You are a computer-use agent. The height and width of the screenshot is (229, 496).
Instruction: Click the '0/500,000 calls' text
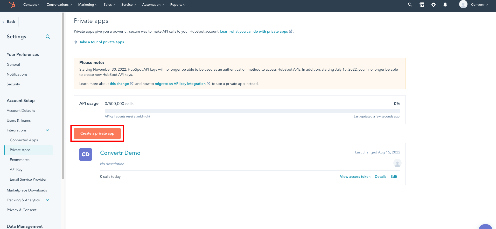pyautogui.click(x=119, y=104)
